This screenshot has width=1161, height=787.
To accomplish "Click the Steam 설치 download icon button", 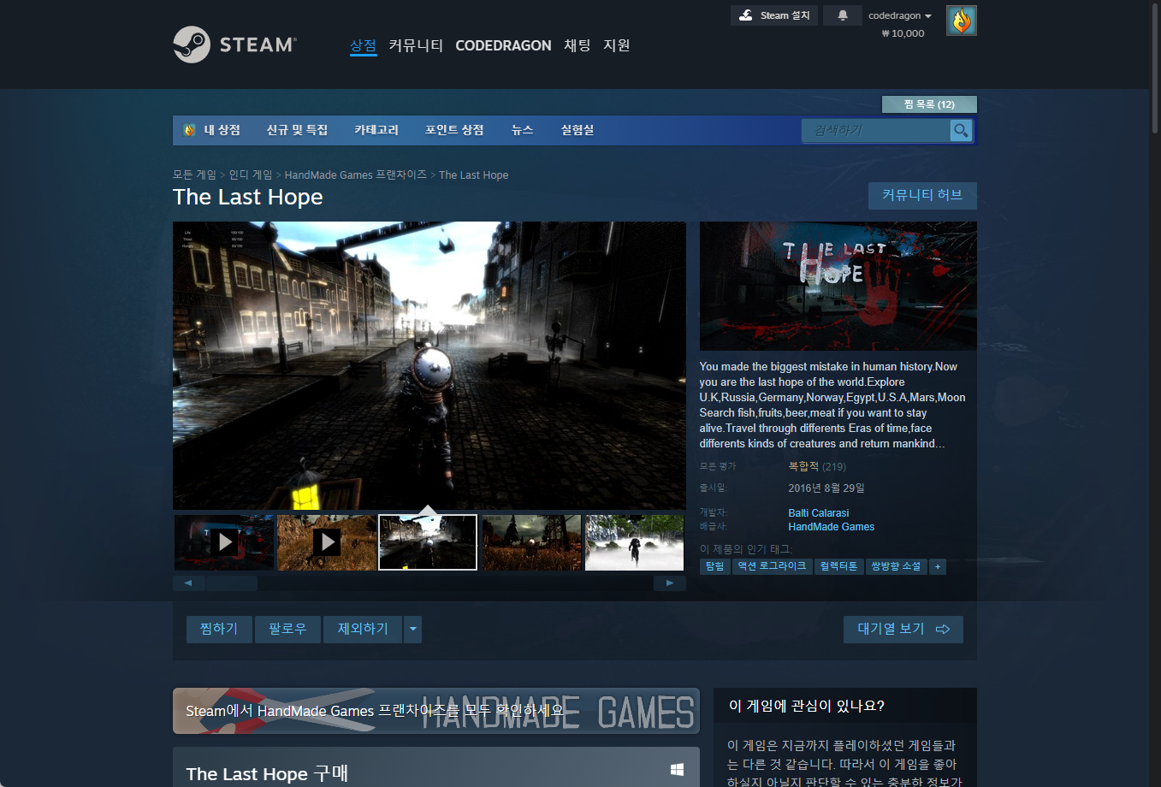I will tap(774, 15).
